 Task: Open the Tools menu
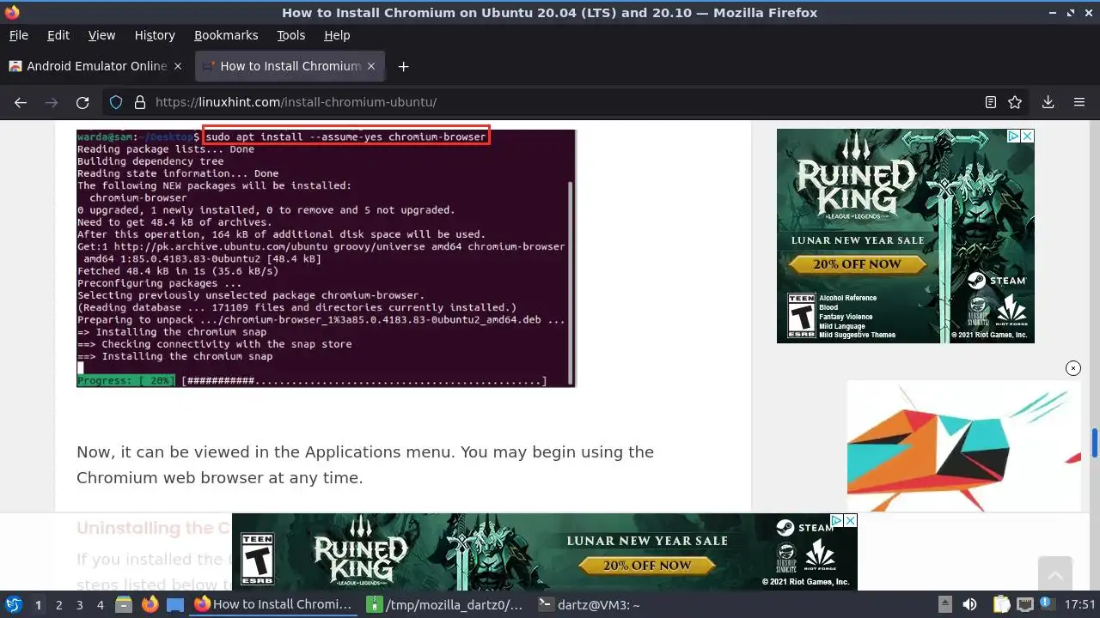tap(290, 35)
